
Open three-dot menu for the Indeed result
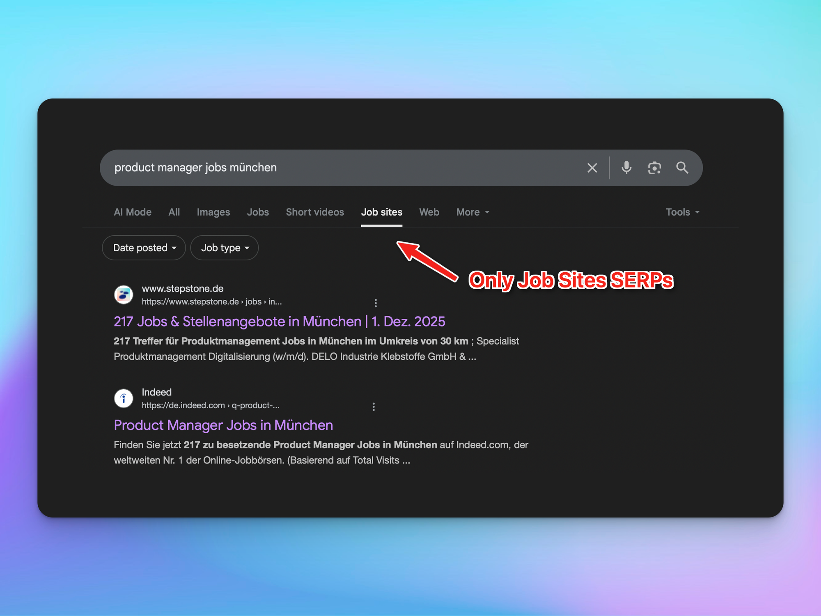(x=374, y=407)
